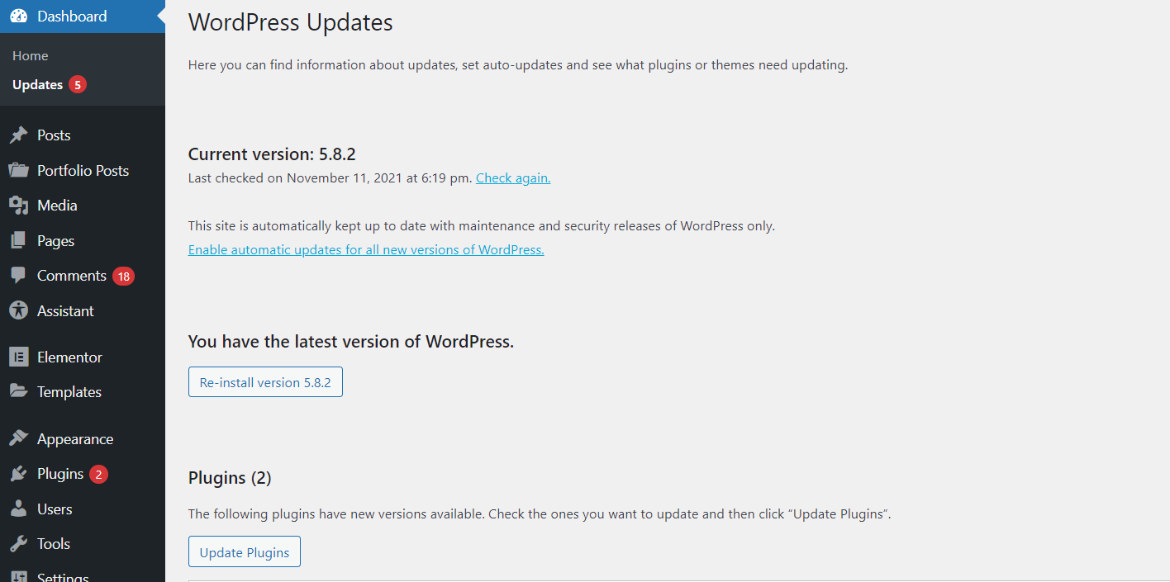Click the Check again link
Screen dimensions: 1170x582
(x=513, y=177)
